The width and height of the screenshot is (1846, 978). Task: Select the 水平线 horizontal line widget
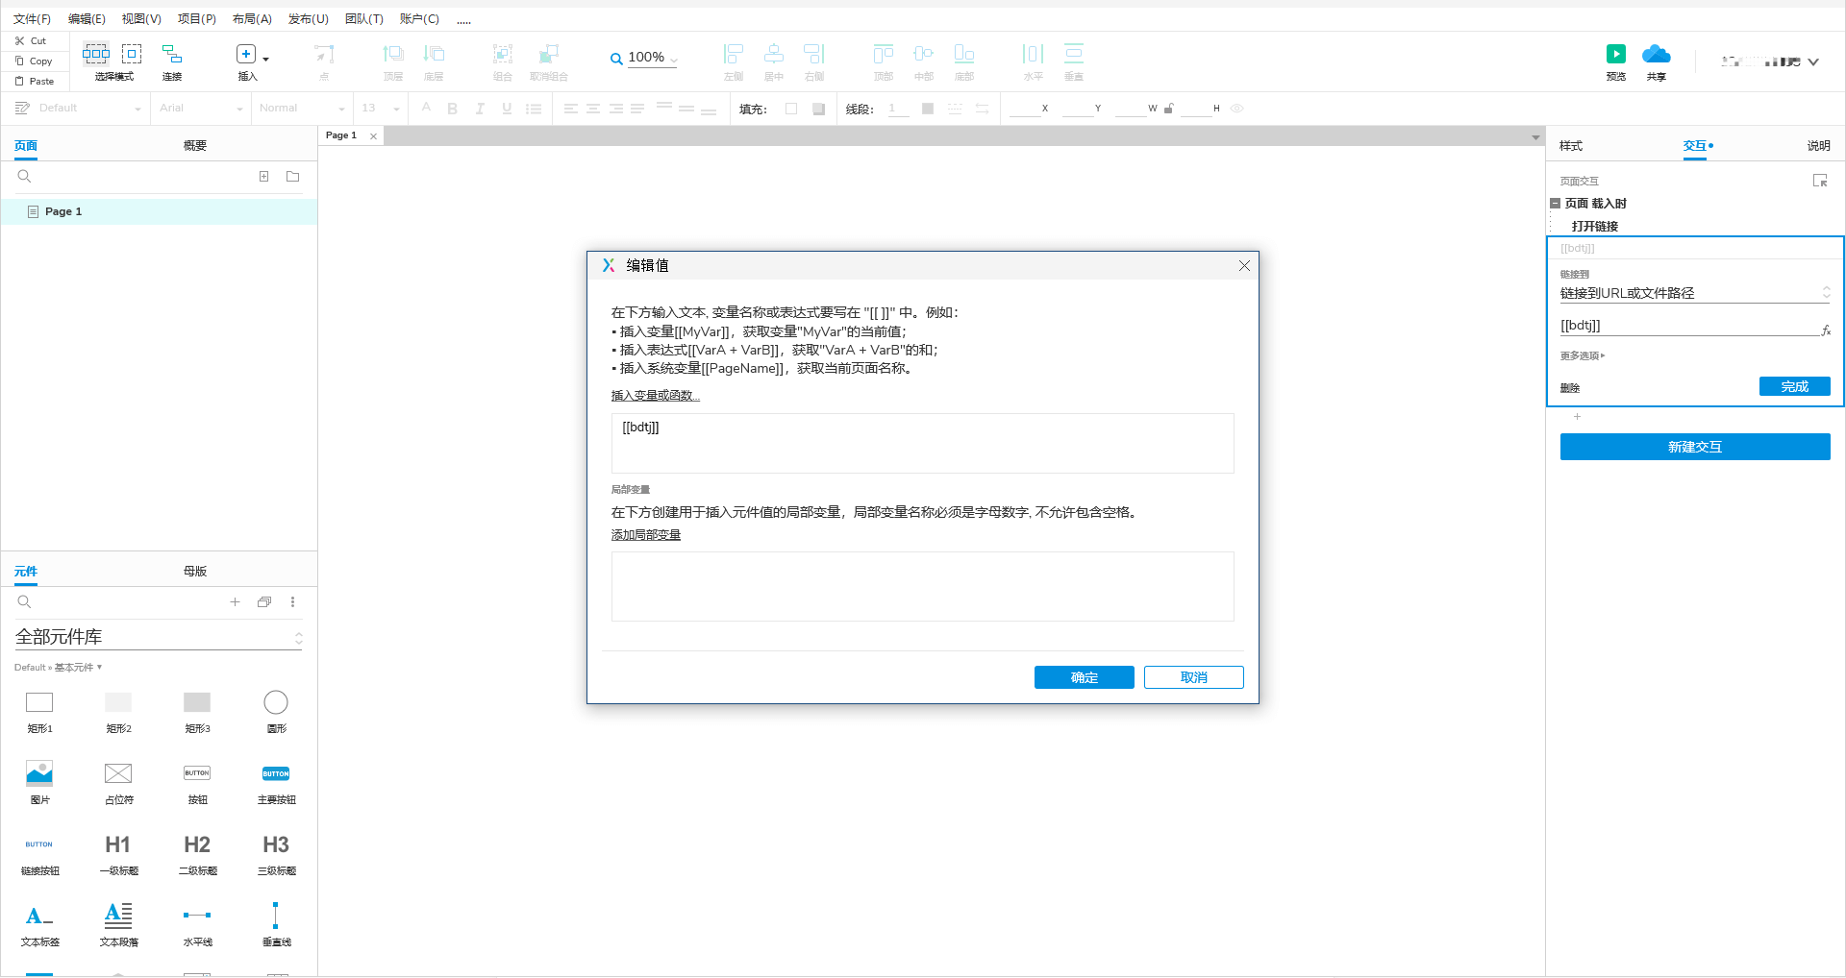tap(197, 924)
